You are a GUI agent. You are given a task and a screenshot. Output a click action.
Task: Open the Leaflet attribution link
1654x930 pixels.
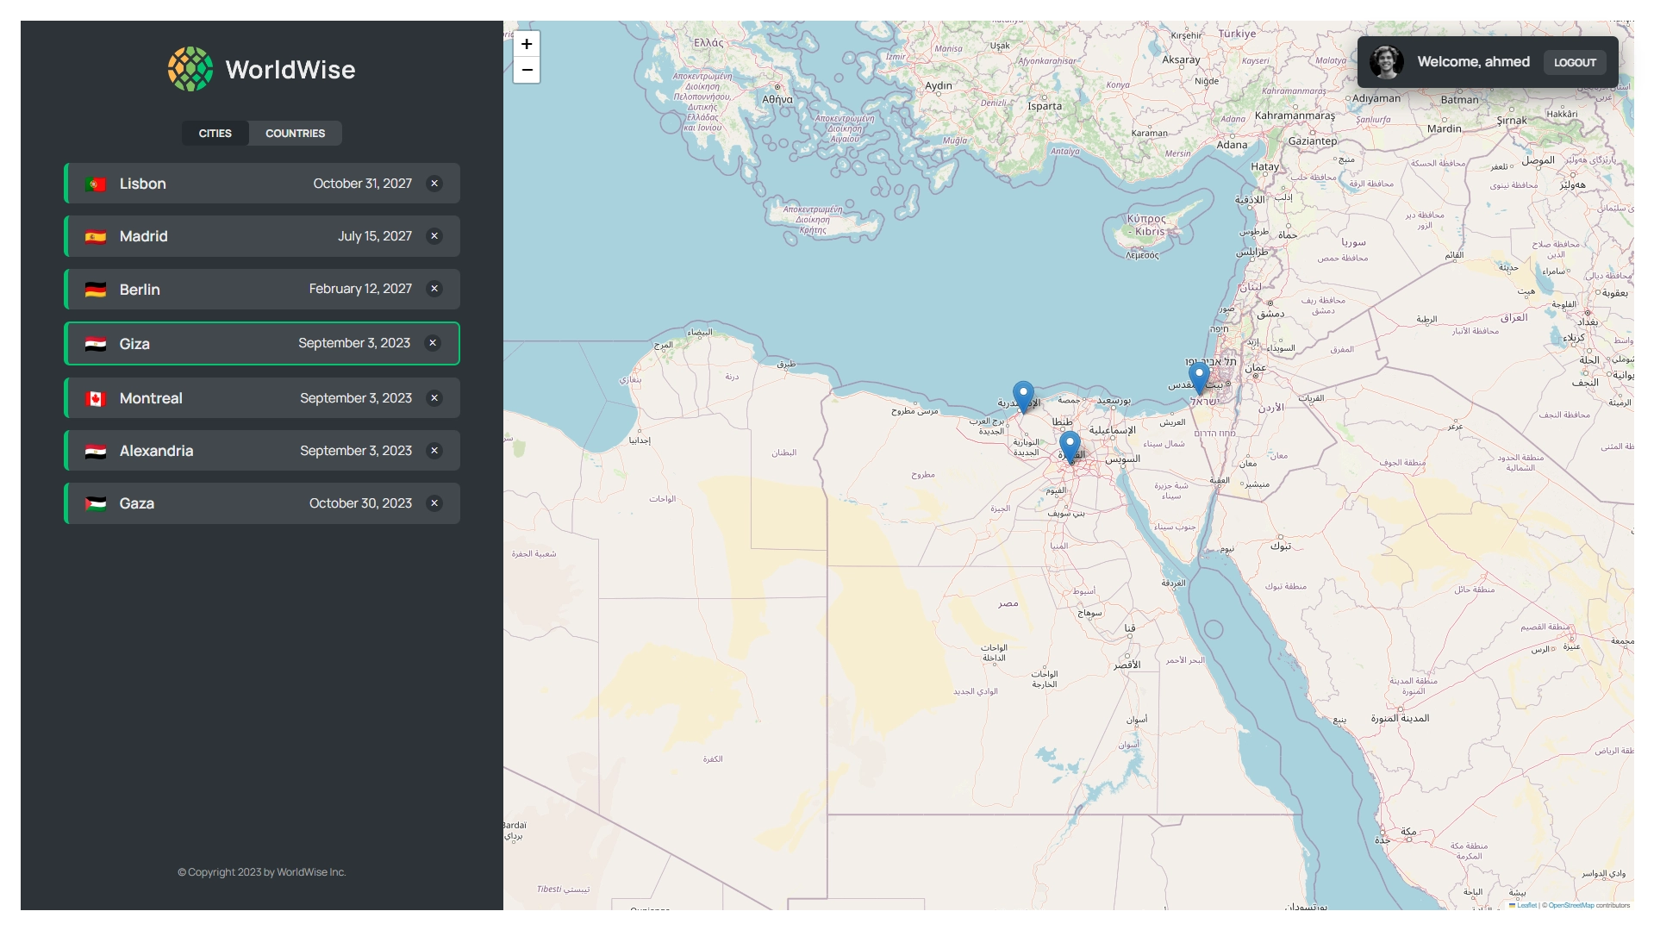(1526, 905)
